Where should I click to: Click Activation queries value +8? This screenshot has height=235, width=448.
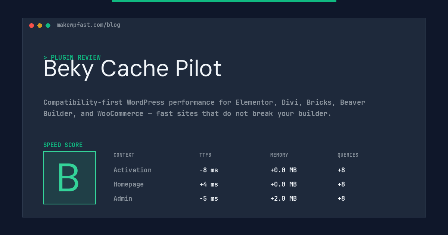pos(341,170)
